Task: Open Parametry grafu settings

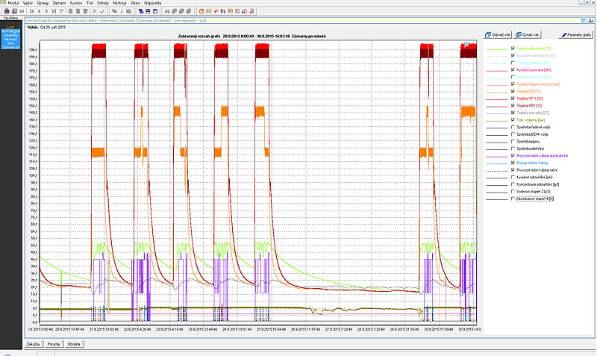Action: (575, 34)
